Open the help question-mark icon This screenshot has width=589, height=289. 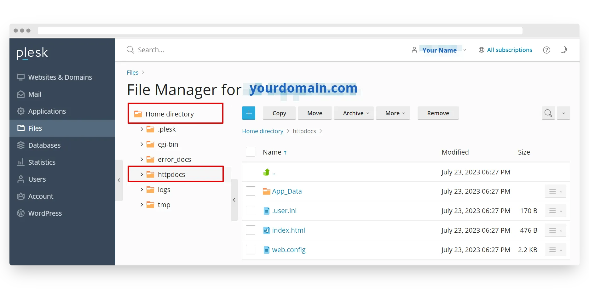pyautogui.click(x=546, y=50)
